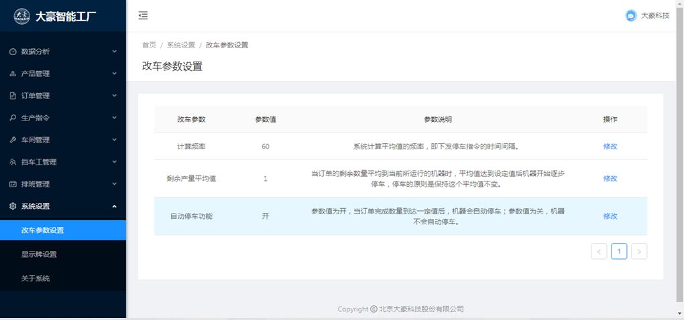Click 修改 for 计算频率 row

click(x=610, y=147)
